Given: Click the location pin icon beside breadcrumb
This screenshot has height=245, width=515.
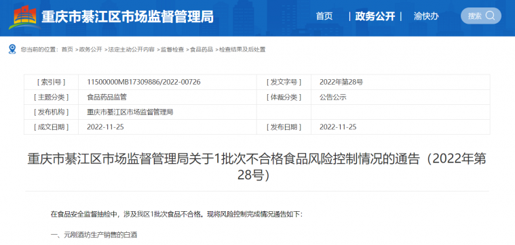Looking at the screenshot, I should [x=12, y=49].
